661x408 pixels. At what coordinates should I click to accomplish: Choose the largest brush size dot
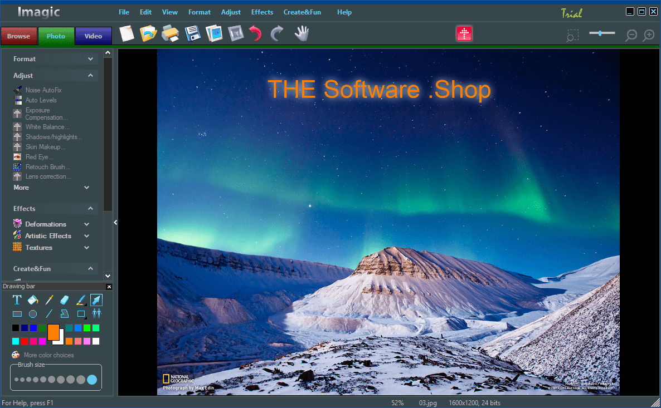pos(92,380)
